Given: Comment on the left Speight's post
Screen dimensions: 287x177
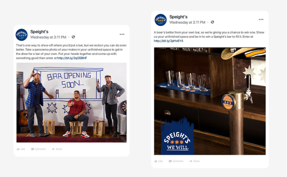Looking at the screenshot, I should (38, 149).
